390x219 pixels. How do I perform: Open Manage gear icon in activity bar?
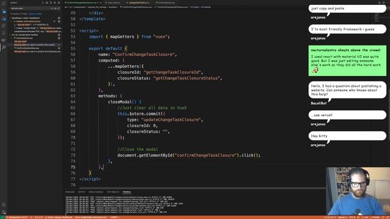tap(4, 212)
